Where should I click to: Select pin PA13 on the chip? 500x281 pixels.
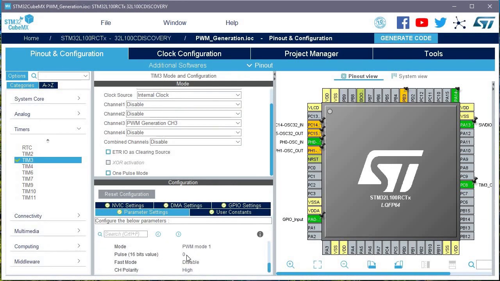(x=467, y=125)
